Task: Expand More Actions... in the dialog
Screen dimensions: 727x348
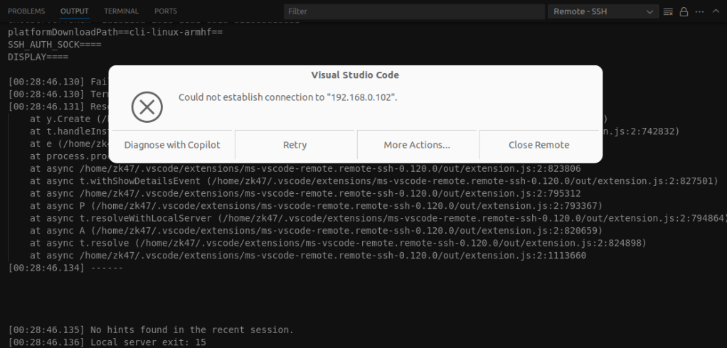Action: pos(417,145)
